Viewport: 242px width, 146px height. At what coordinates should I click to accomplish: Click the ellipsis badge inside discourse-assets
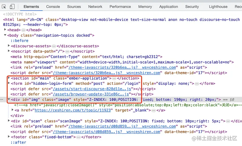pyautogui.click(x=54, y=46)
